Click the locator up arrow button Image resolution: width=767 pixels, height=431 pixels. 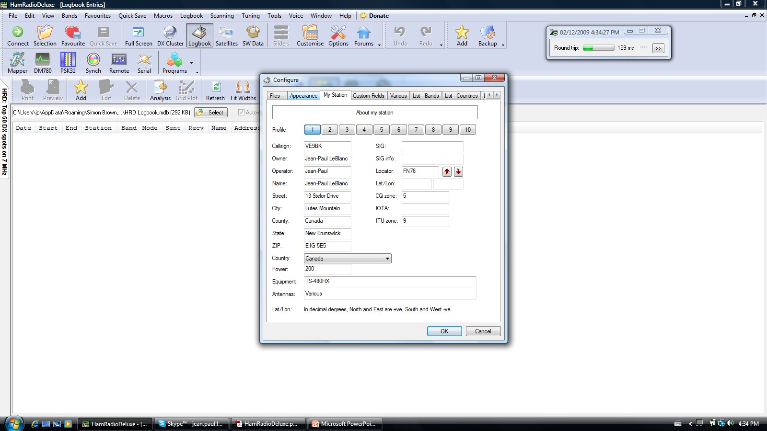pyautogui.click(x=447, y=171)
